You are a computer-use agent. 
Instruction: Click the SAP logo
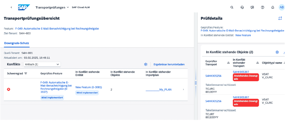(x=24, y=8)
